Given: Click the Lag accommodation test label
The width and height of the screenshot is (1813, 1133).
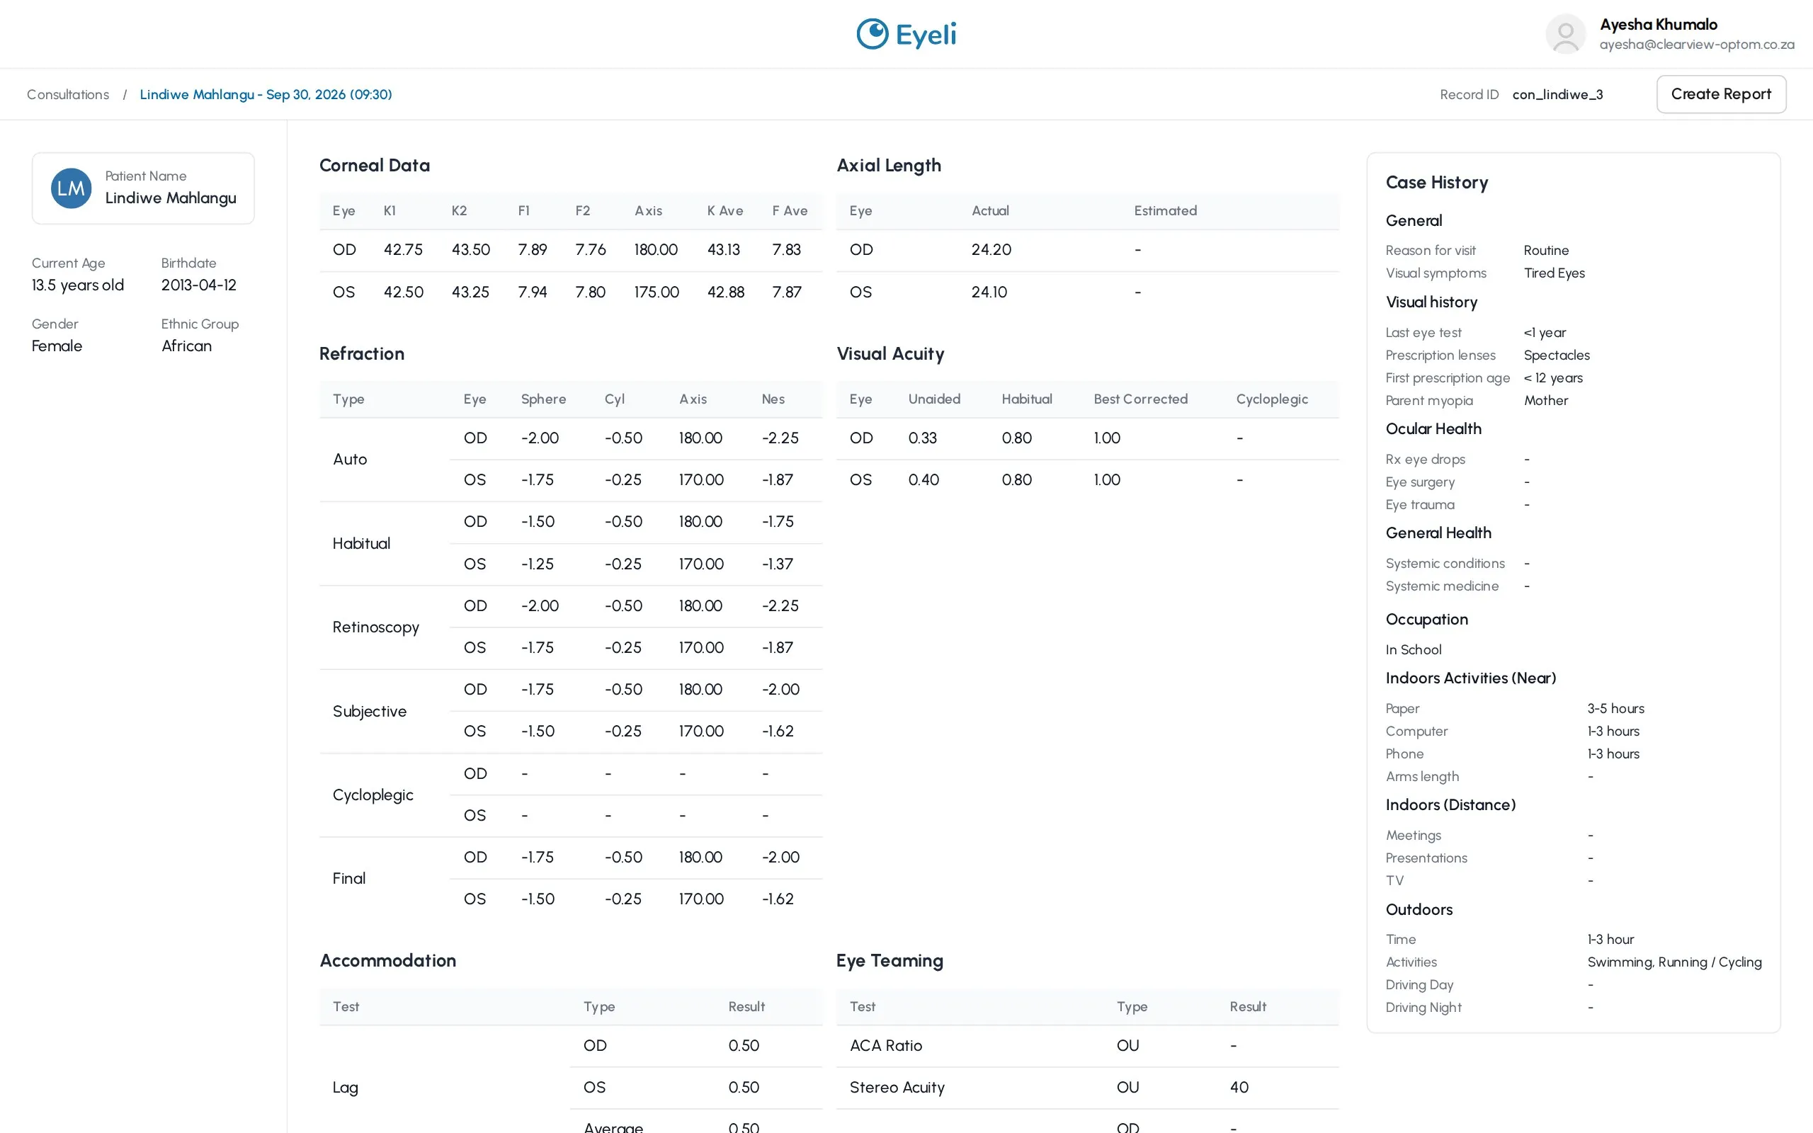Looking at the screenshot, I should [346, 1088].
